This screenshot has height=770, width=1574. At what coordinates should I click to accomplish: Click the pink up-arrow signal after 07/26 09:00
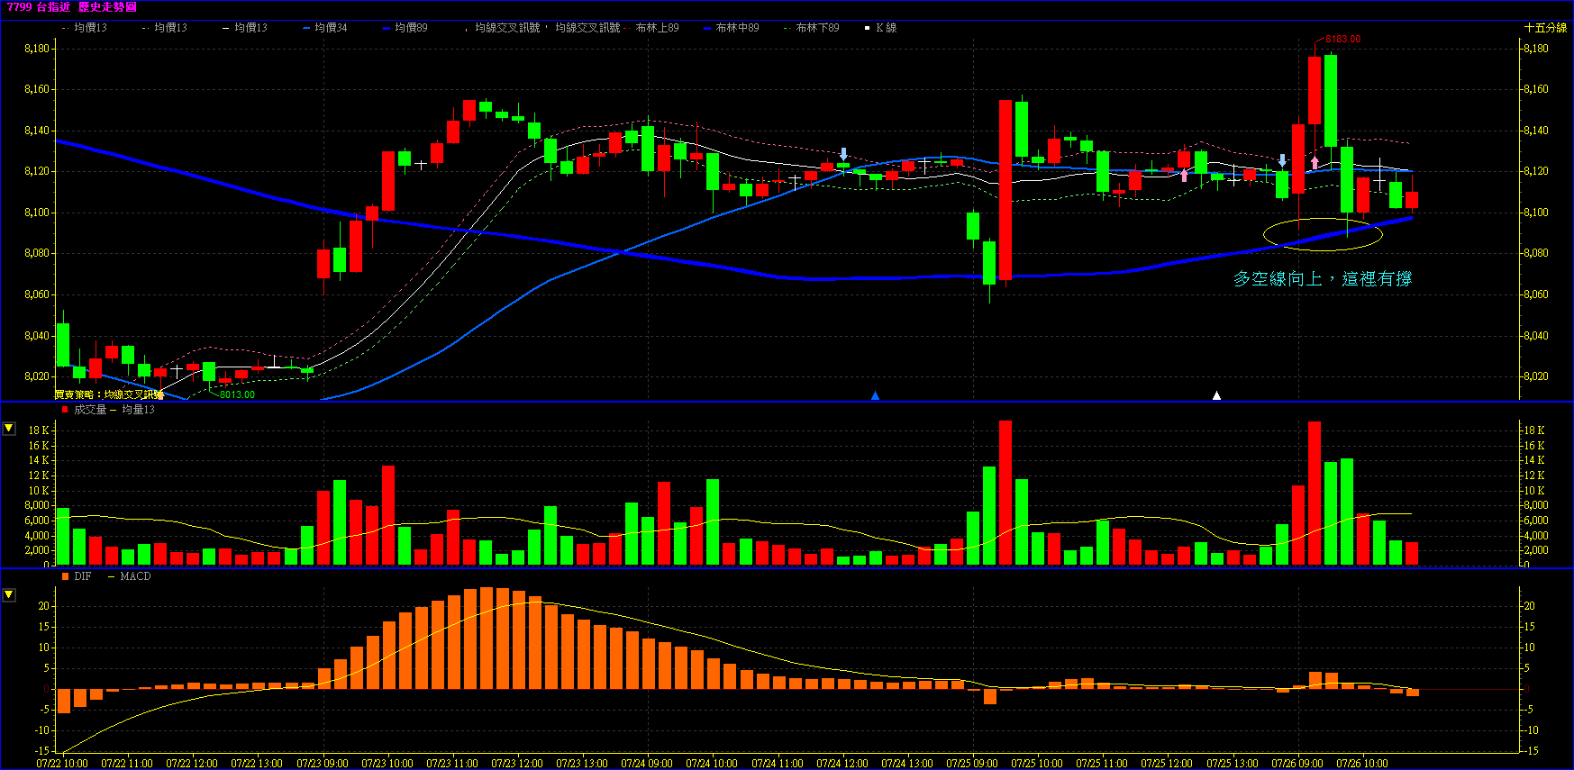click(1315, 162)
